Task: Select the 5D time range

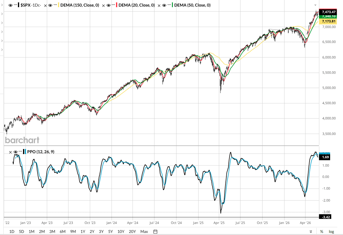Action: tap(22, 231)
